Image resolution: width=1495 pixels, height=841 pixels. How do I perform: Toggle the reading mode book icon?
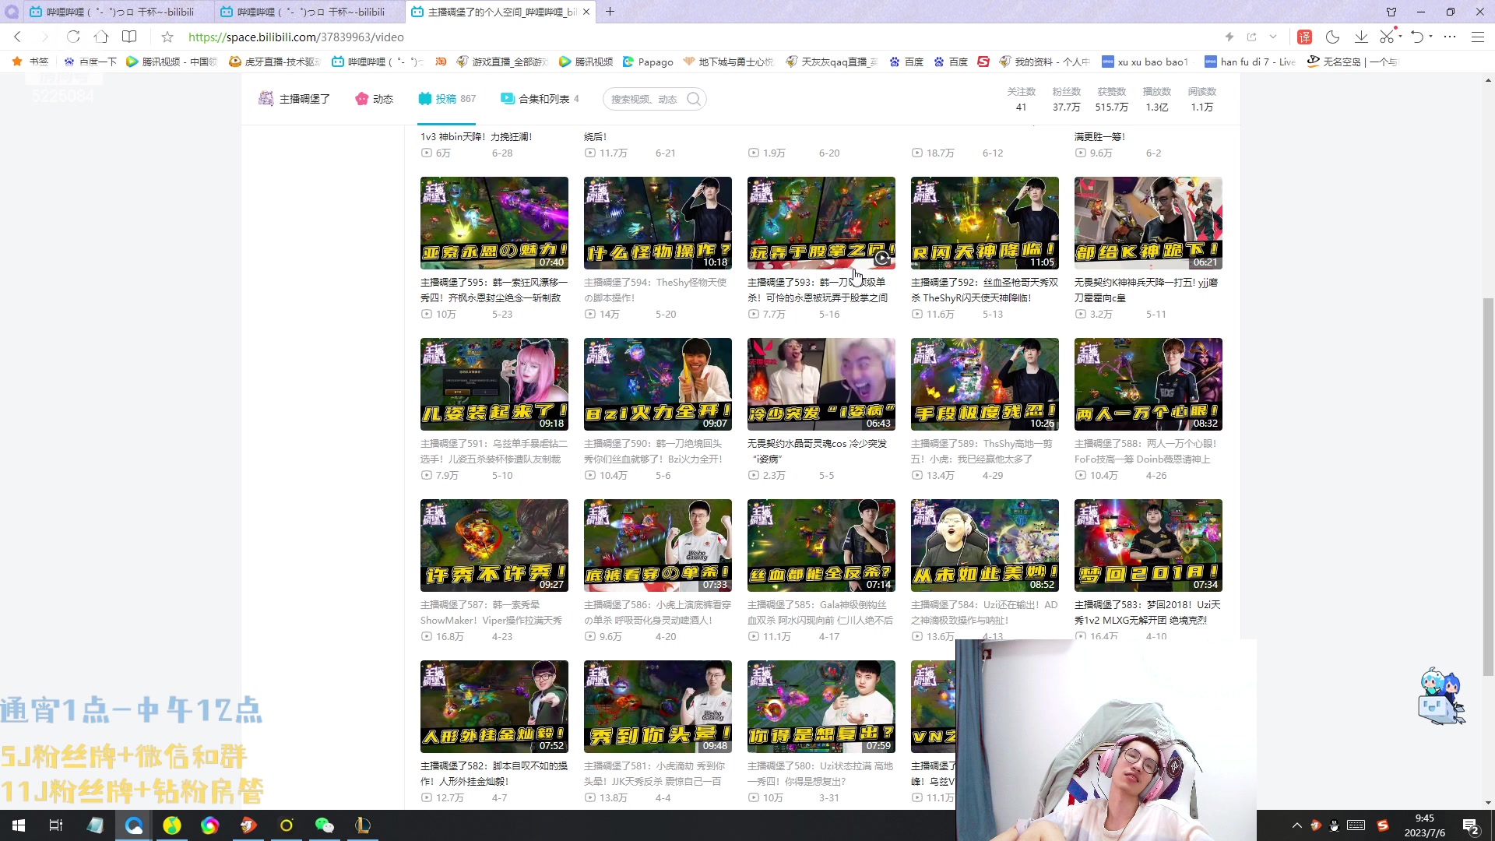click(129, 37)
